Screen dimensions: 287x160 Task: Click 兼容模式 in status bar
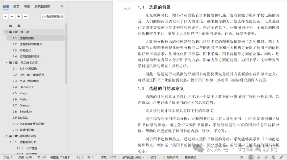tap(190, 157)
